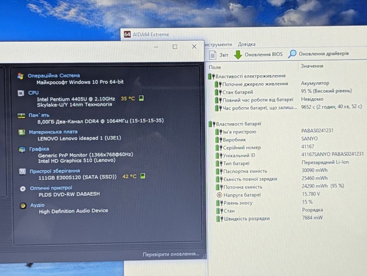Click the Повний час роботи від батареї icon
The height and width of the screenshot is (276, 367).
219,100
